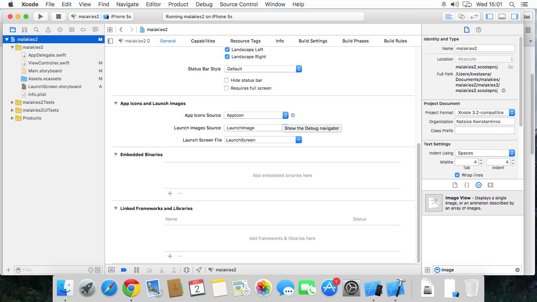Switch to the Assistant editor
Screen dimensions: 537x302
pyautogui.click(x=462, y=17)
